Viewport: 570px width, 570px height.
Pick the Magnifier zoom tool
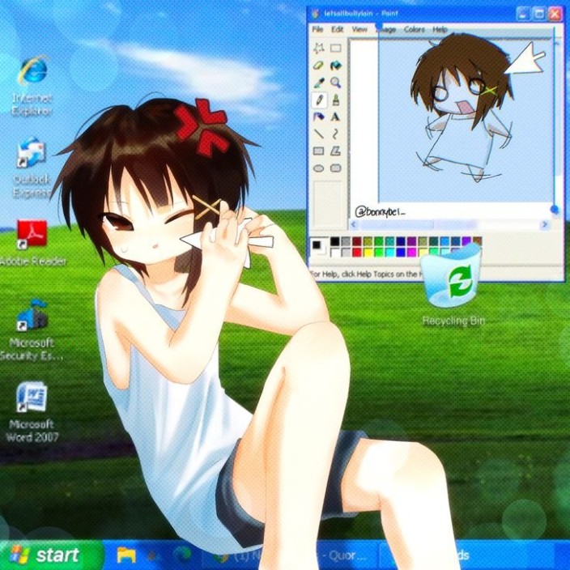point(335,83)
